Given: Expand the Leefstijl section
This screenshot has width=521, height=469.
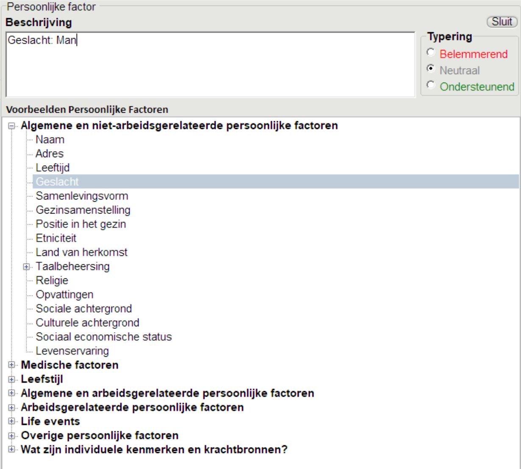Looking at the screenshot, I should 12,379.
